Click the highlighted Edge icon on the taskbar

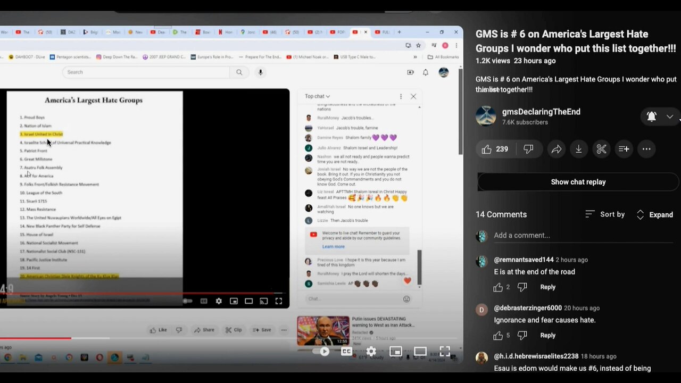[114, 357]
